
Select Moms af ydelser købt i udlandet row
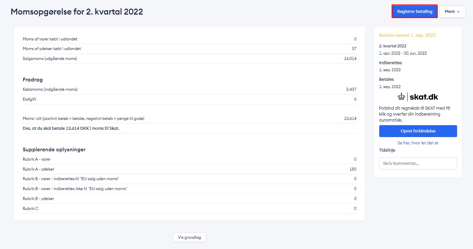click(52, 49)
